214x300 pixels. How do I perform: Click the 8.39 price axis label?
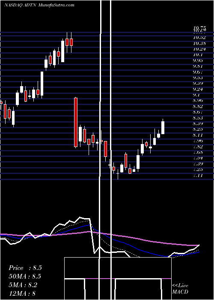pyautogui.click(x=198, y=123)
